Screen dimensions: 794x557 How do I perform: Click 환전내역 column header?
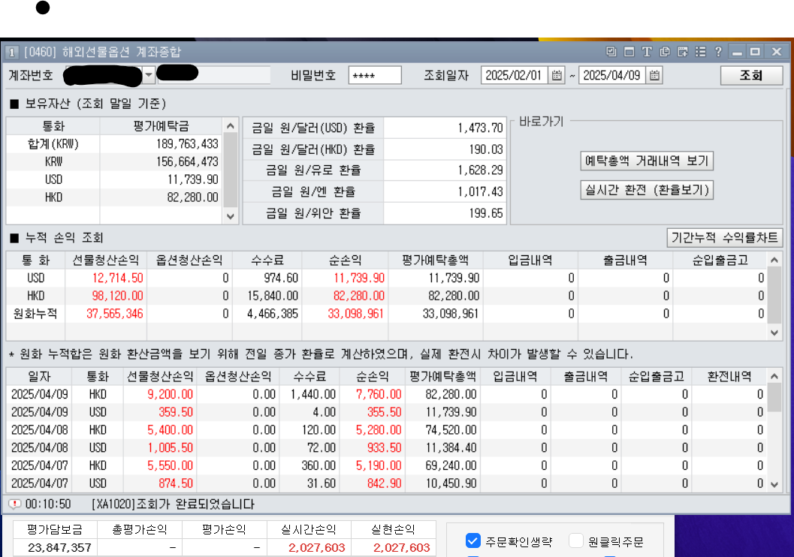pyautogui.click(x=729, y=376)
